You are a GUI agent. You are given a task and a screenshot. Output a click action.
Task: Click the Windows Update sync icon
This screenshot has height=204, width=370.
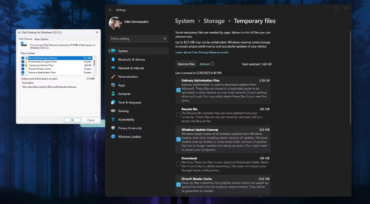pos(113,137)
